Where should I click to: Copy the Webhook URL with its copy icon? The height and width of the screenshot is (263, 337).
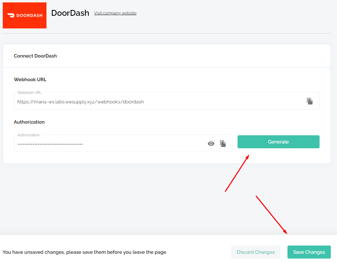310,101
